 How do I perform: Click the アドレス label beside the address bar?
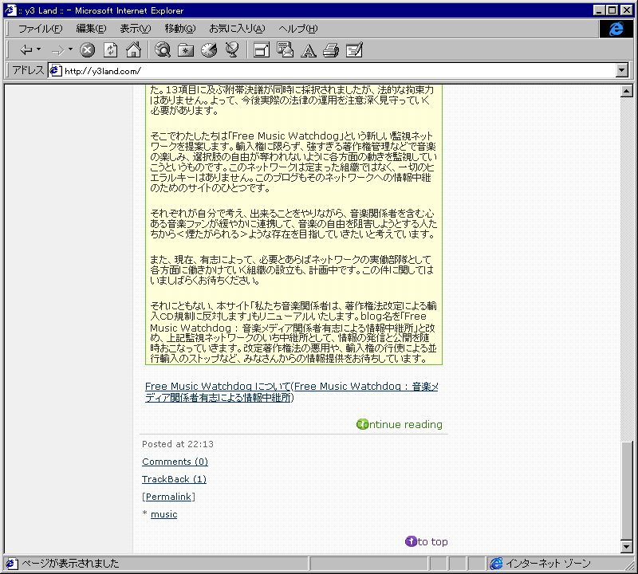click(28, 70)
